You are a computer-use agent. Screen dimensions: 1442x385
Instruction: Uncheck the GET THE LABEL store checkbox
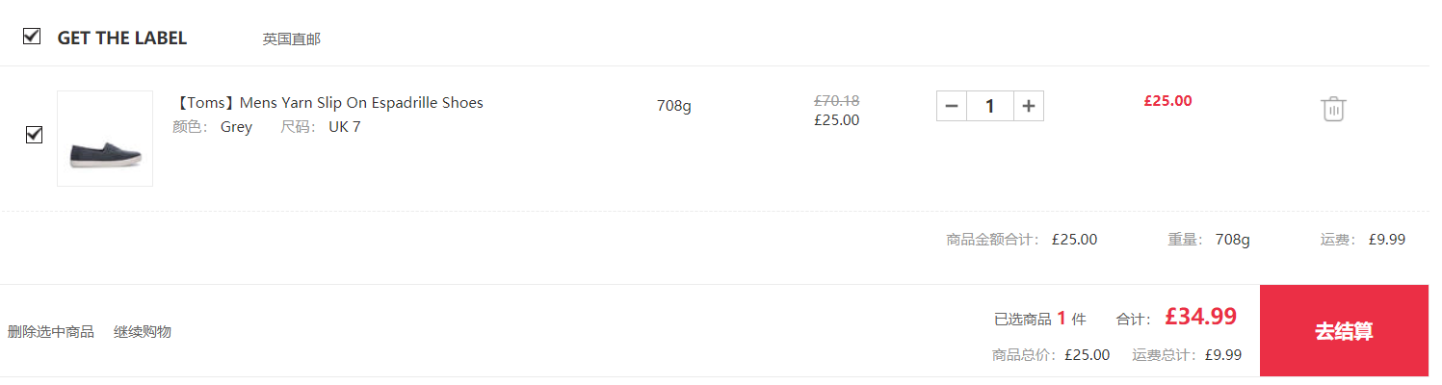pyautogui.click(x=32, y=37)
